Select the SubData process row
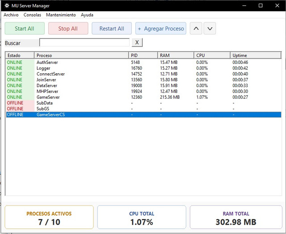This screenshot has width=286, height=234. [143, 103]
